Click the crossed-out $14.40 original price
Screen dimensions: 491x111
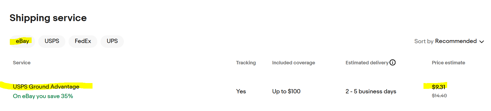coord(439,96)
